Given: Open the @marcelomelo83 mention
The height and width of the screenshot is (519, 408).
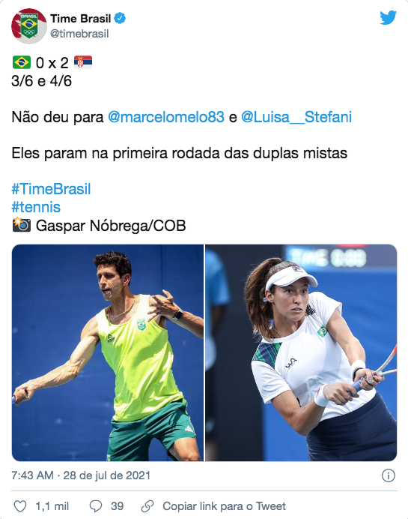Looking at the screenshot, I should (x=166, y=117).
